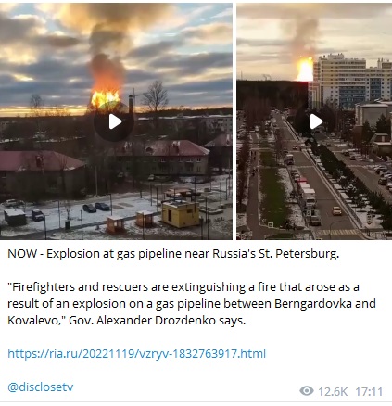The width and height of the screenshot is (392, 406).
Task: Click the Firefighters and rescuers quote paragraph
Action: [192, 304]
